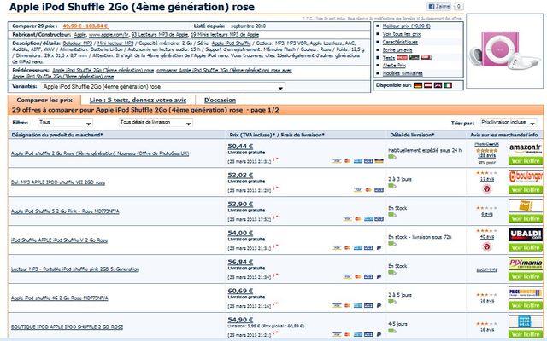Image resolution: width=547 pixels, height=341 pixels.
Task: Open the '128 avis' reviews link
Action: pyautogui.click(x=487, y=156)
